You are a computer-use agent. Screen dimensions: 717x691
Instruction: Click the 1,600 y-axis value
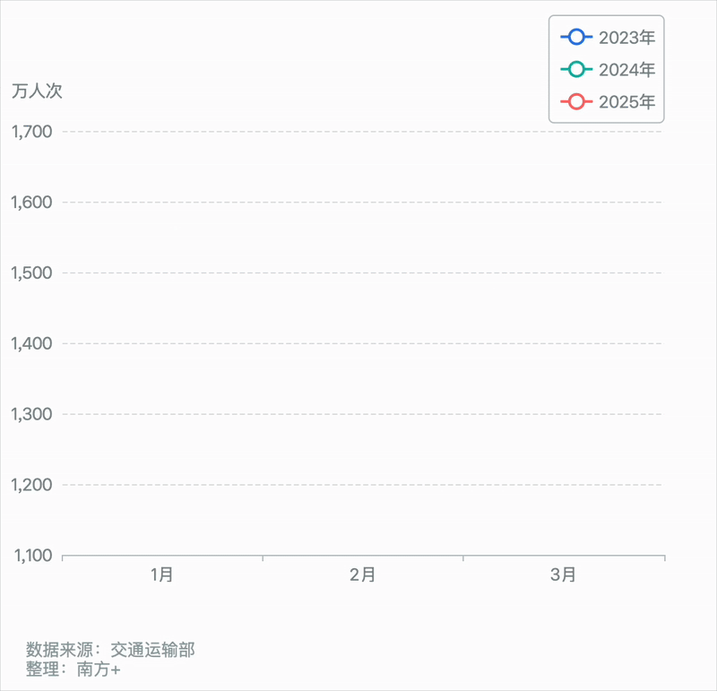[31, 203]
